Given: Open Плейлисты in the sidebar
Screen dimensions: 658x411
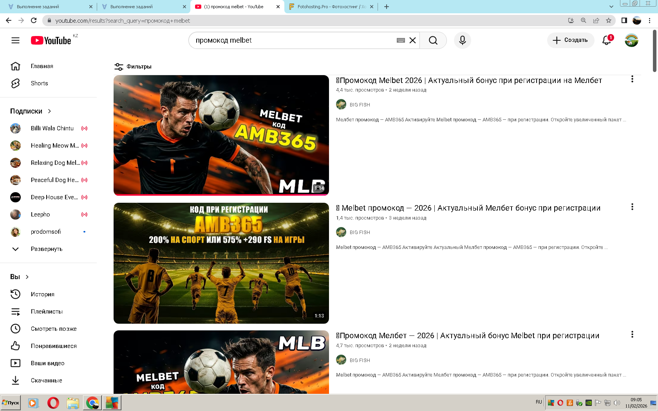Looking at the screenshot, I should [48, 312].
